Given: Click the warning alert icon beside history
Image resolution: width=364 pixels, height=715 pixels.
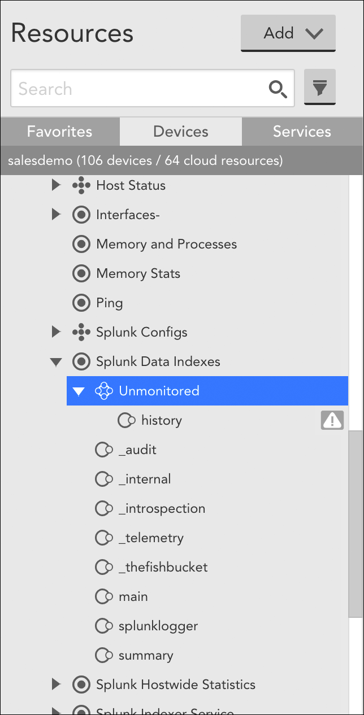Looking at the screenshot, I should [x=332, y=420].
